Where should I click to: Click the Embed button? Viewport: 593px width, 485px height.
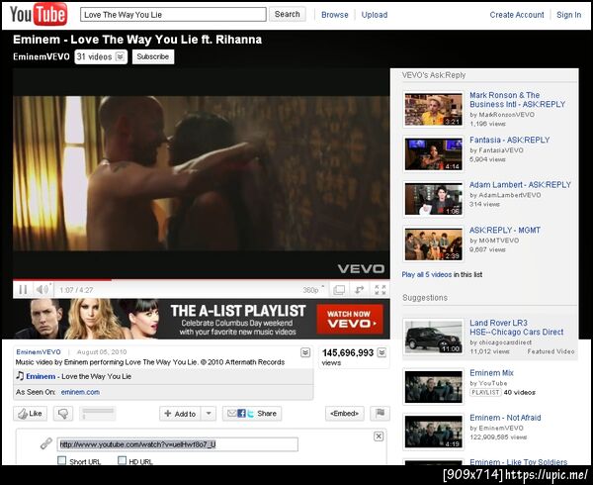click(345, 414)
